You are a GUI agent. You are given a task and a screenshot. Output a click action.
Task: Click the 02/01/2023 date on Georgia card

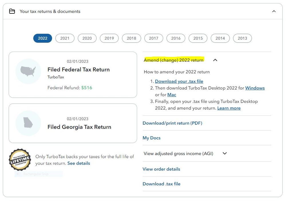[78, 119]
